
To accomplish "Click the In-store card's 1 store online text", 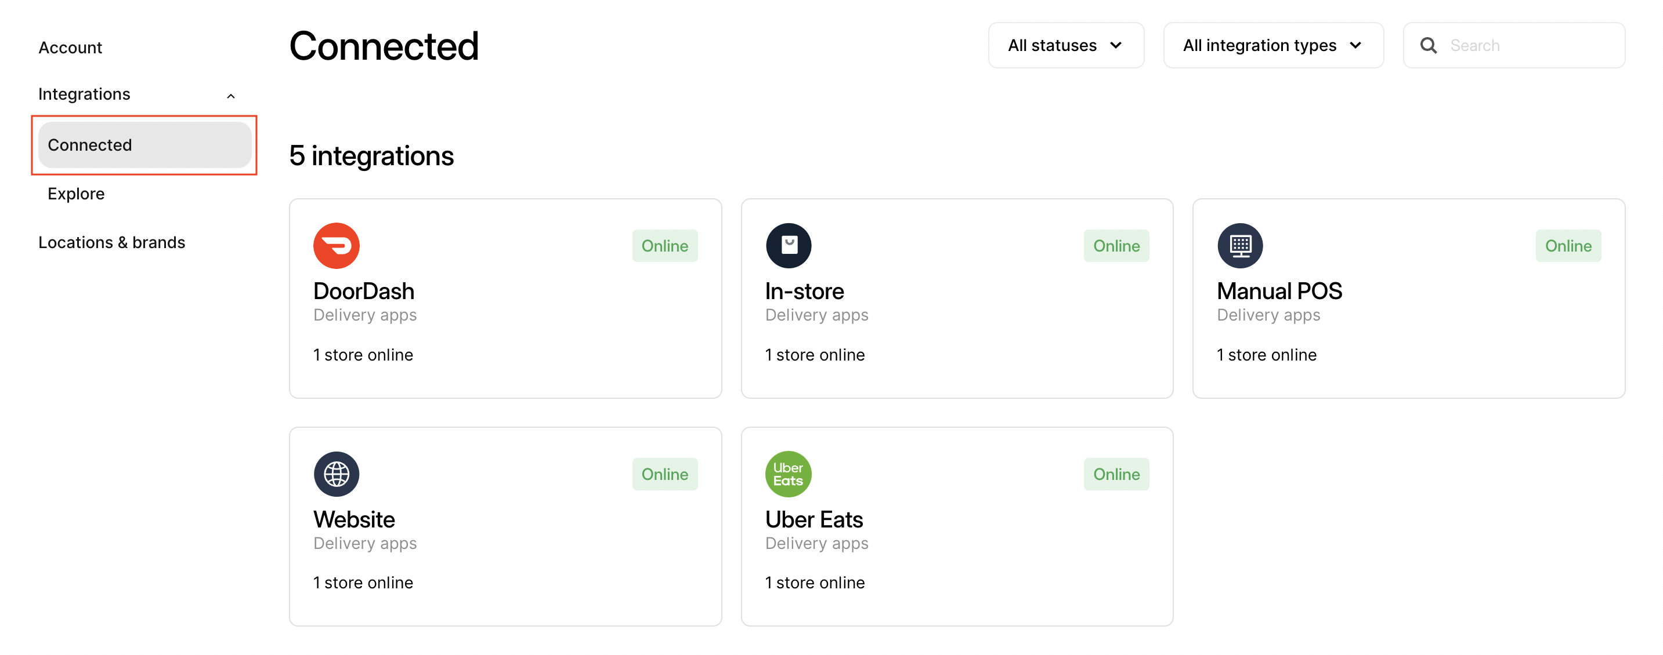I will [814, 355].
